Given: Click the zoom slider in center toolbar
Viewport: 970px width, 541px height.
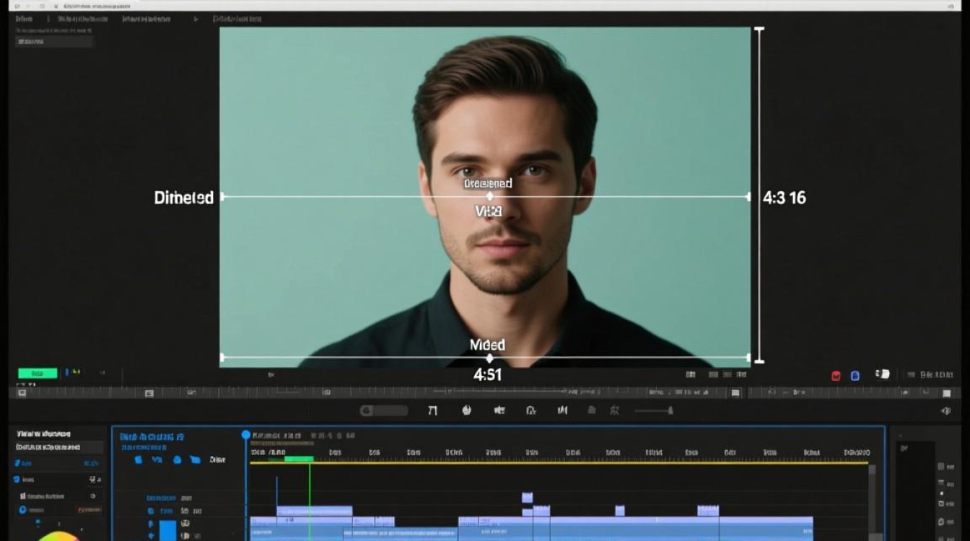Looking at the screenshot, I should tap(653, 410).
